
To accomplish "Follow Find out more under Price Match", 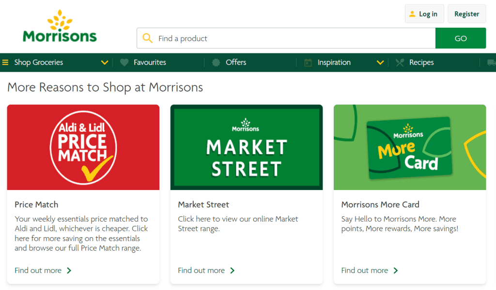I will (43, 271).
